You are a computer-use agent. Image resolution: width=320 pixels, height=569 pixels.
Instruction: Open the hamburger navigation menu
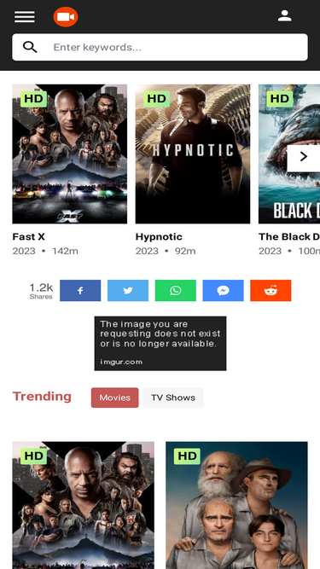point(25,17)
